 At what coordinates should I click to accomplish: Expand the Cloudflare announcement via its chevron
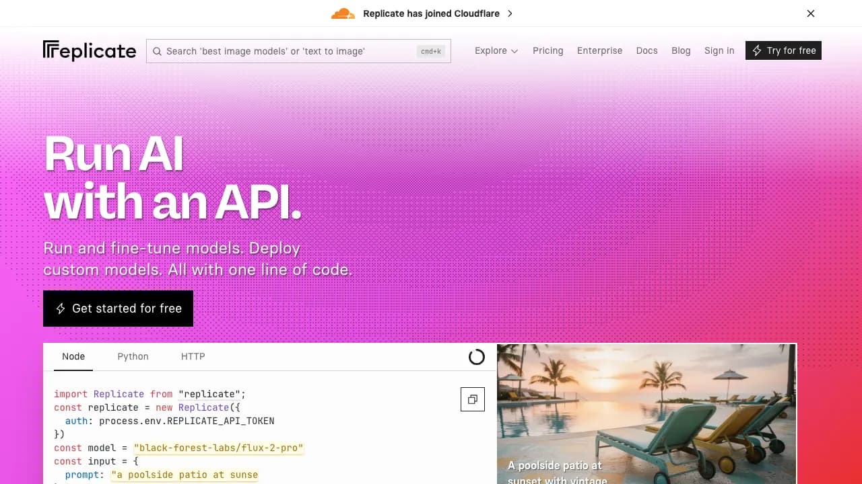tap(510, 13)
